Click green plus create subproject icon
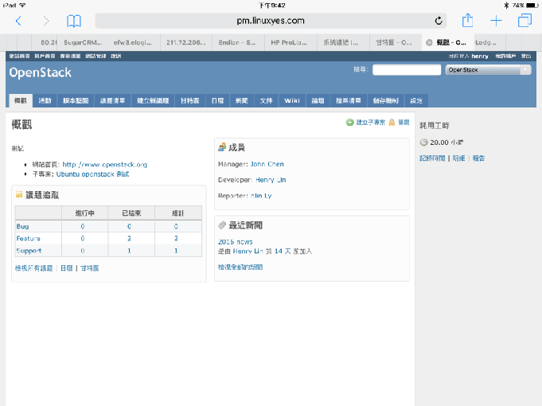Image resolution: width=542 pixels, height=406 pixels. click(x=350, y=122)
